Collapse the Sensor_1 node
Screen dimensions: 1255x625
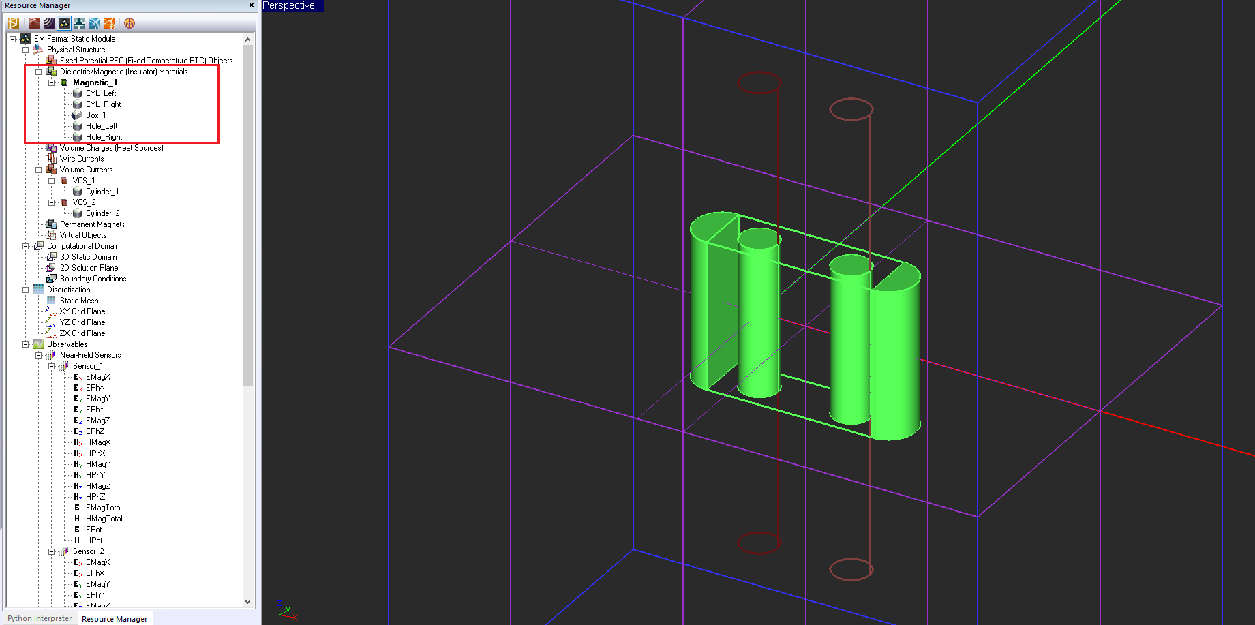[x=51, y=366]
